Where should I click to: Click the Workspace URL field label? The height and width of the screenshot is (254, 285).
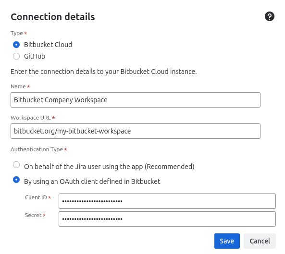click(31, 118)
